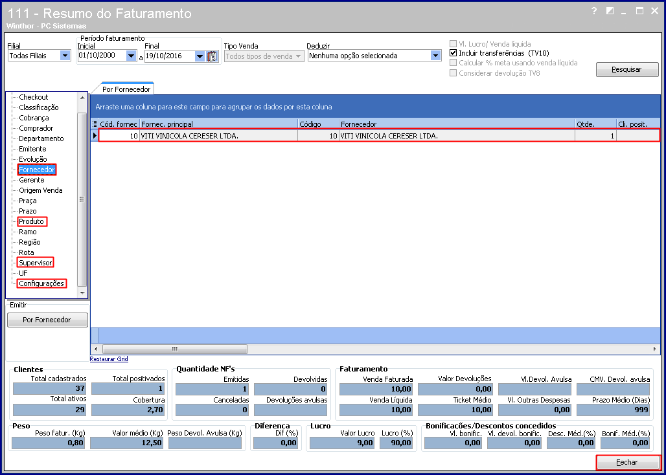Click the row indicator arrow for VITI VINICOLA
Screen dimensions: 666x475
[x=95, y=136]
